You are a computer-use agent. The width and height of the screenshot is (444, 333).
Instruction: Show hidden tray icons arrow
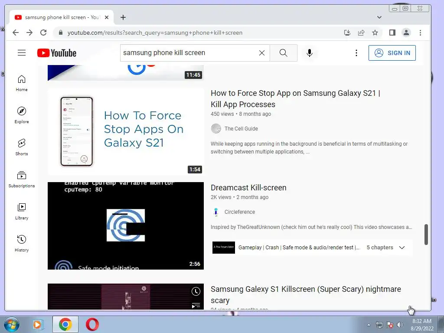point(369,325)
